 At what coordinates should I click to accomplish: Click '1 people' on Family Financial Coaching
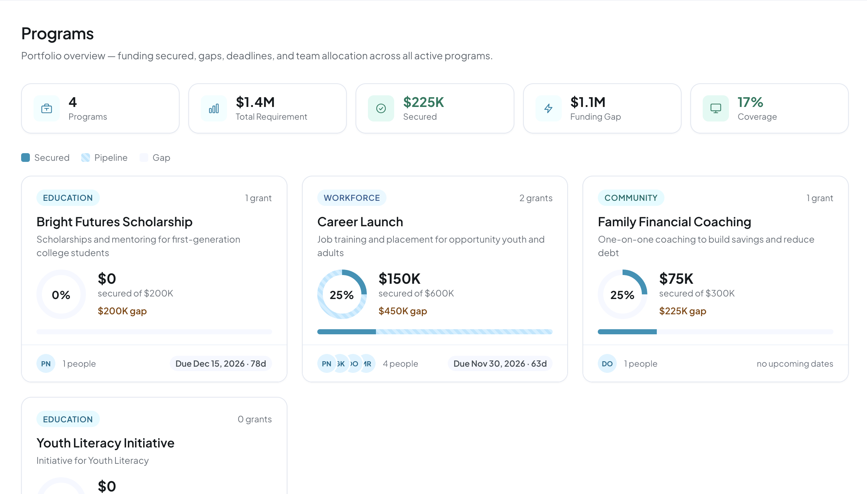point(640,363)
